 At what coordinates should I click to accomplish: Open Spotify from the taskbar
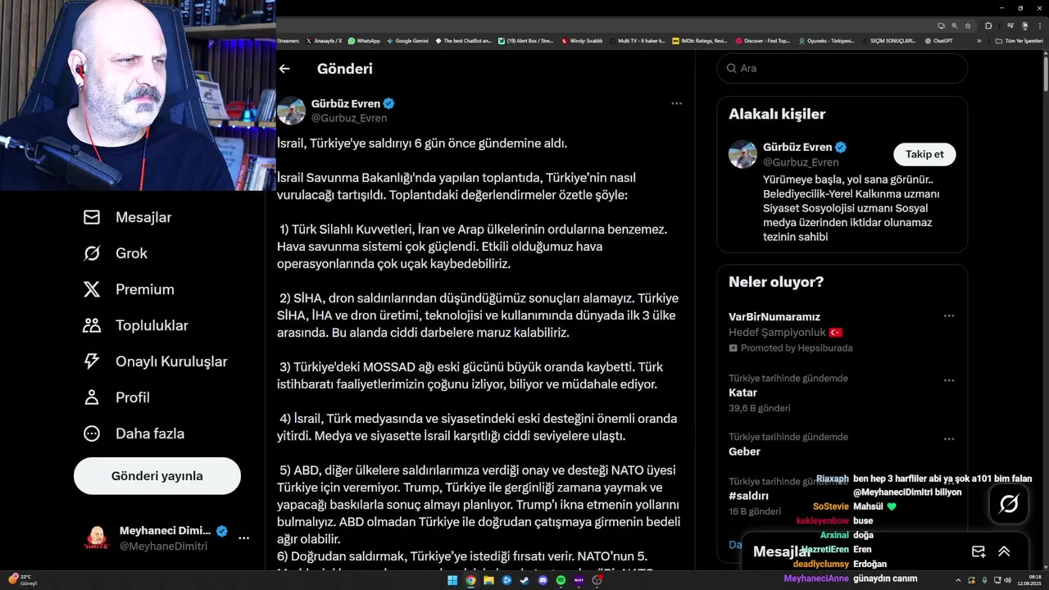click(x=561, y=580)
